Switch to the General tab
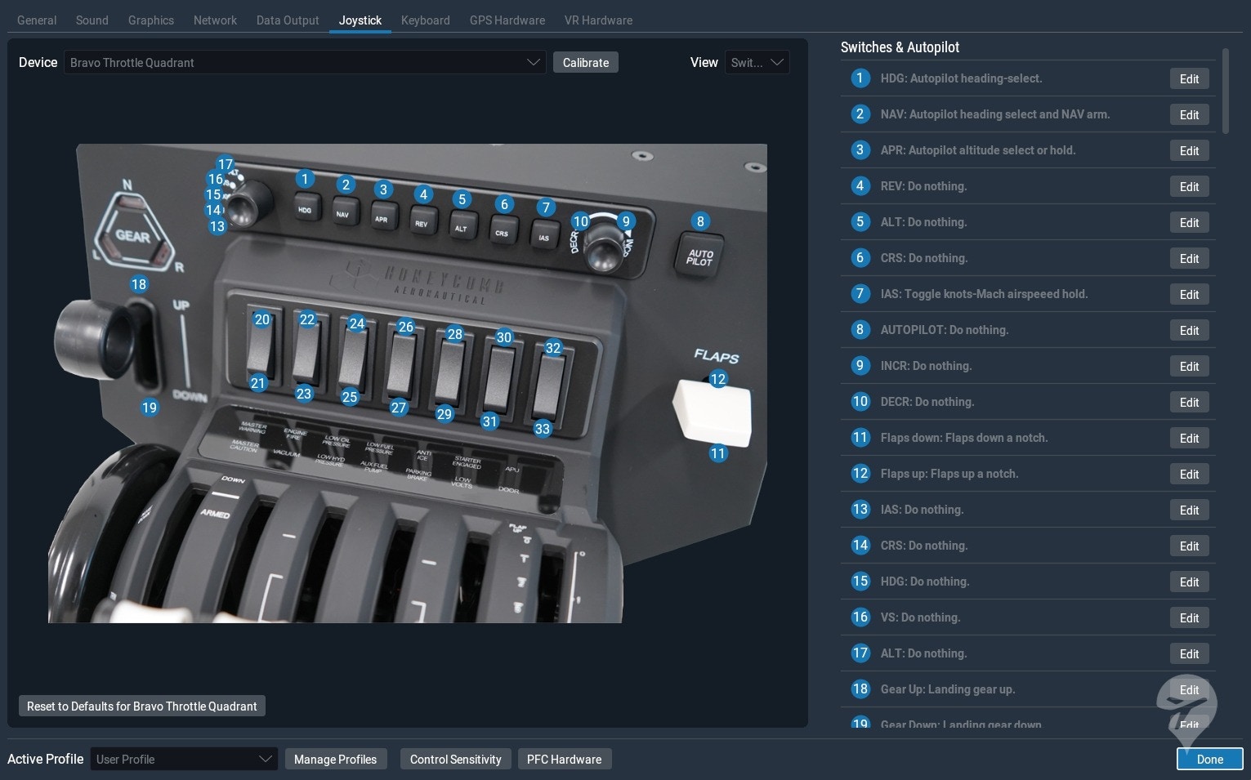The width and height of the screenshot is (1251, 780). 37,20
